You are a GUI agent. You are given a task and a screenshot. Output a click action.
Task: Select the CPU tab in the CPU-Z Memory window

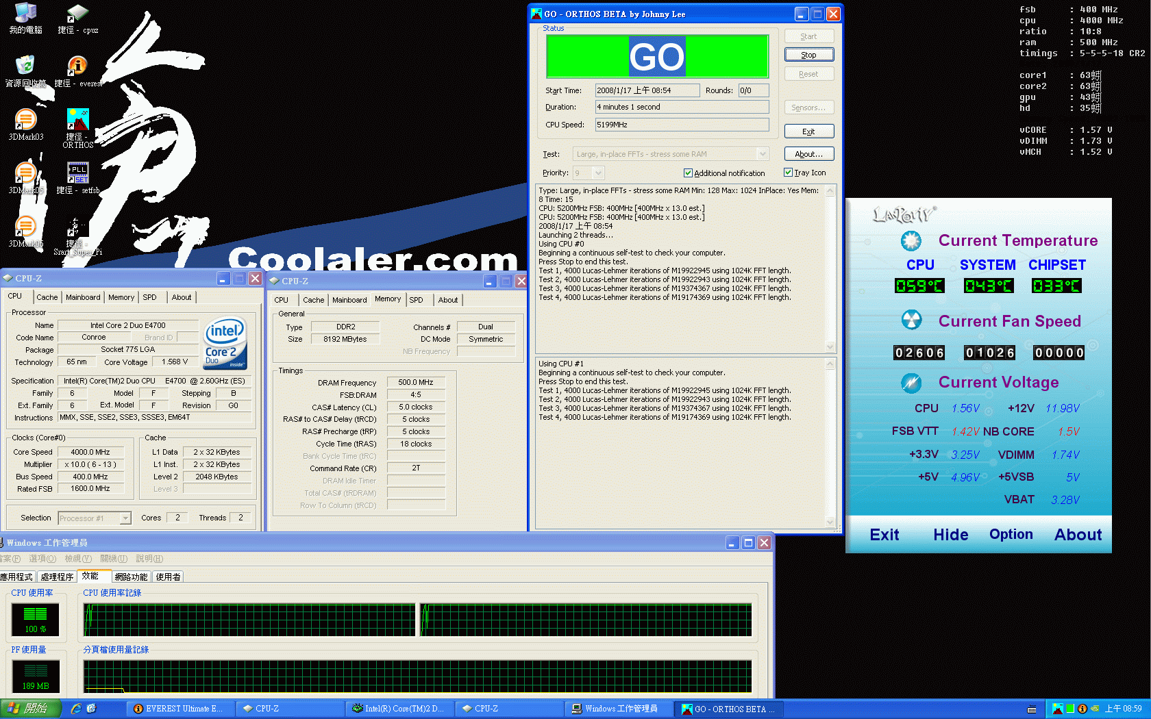pos(282,300)
